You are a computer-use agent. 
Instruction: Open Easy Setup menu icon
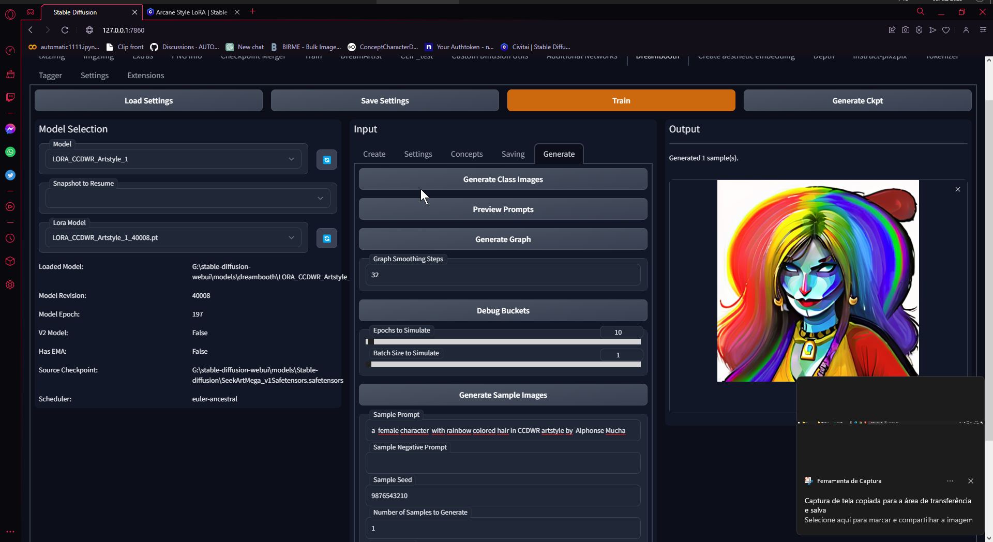983,30
